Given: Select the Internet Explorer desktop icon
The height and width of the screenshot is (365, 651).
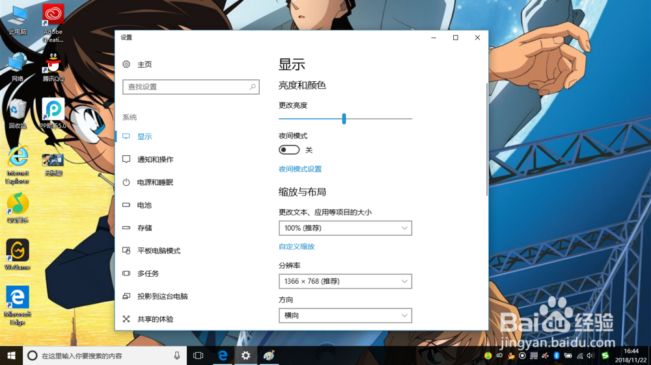Looking at the screenshot, I should click(18, 164).
